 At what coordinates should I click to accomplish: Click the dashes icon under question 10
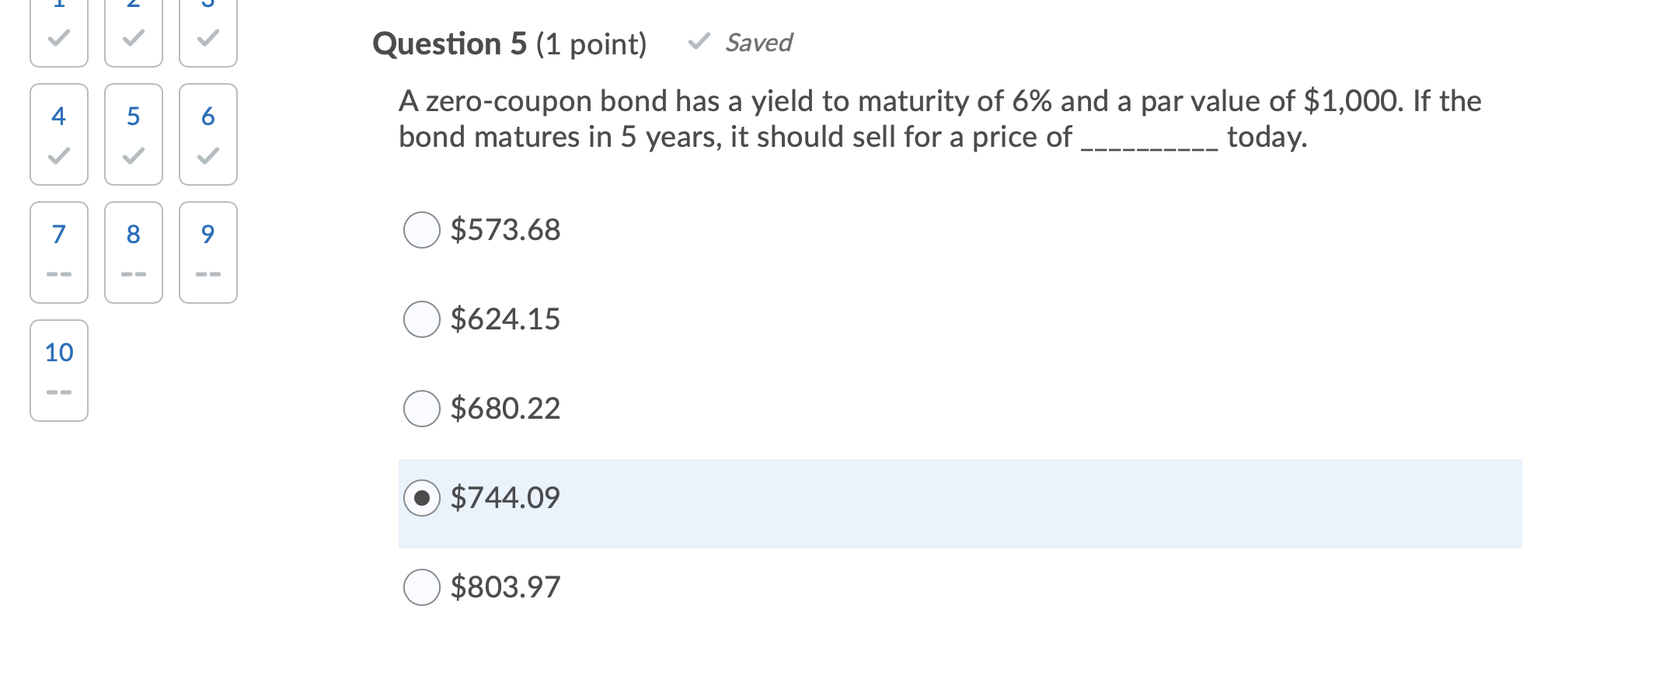(58, 391)
